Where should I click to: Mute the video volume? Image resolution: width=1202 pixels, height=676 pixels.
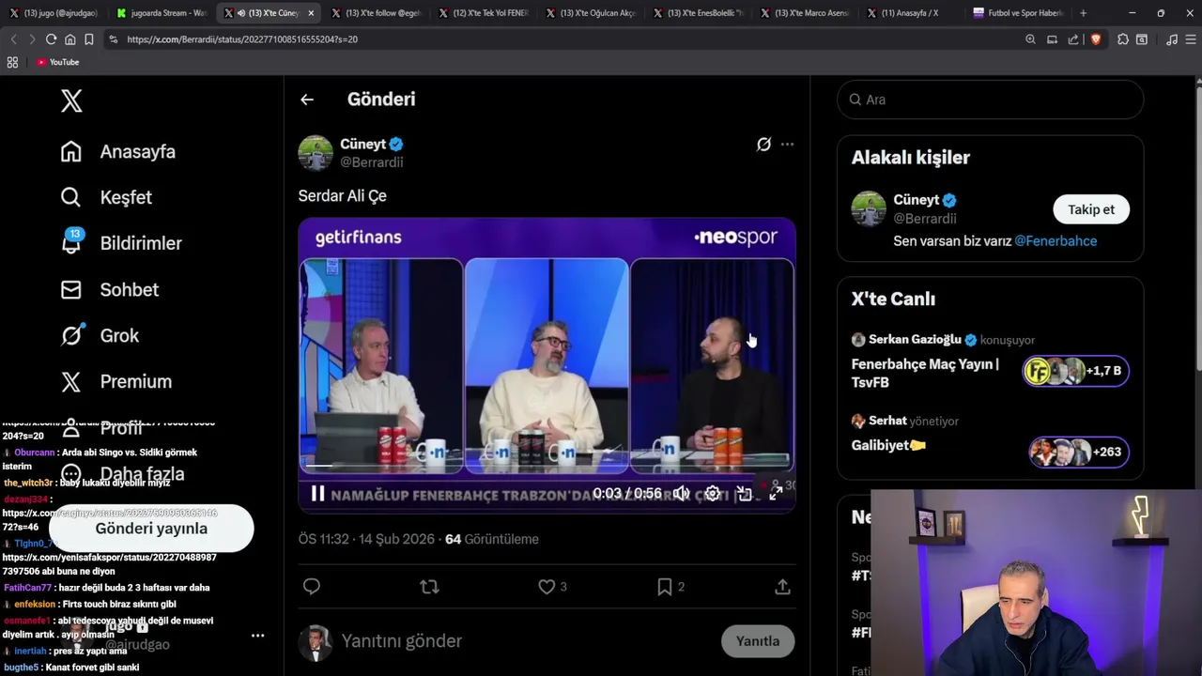[x=681, y=493]
